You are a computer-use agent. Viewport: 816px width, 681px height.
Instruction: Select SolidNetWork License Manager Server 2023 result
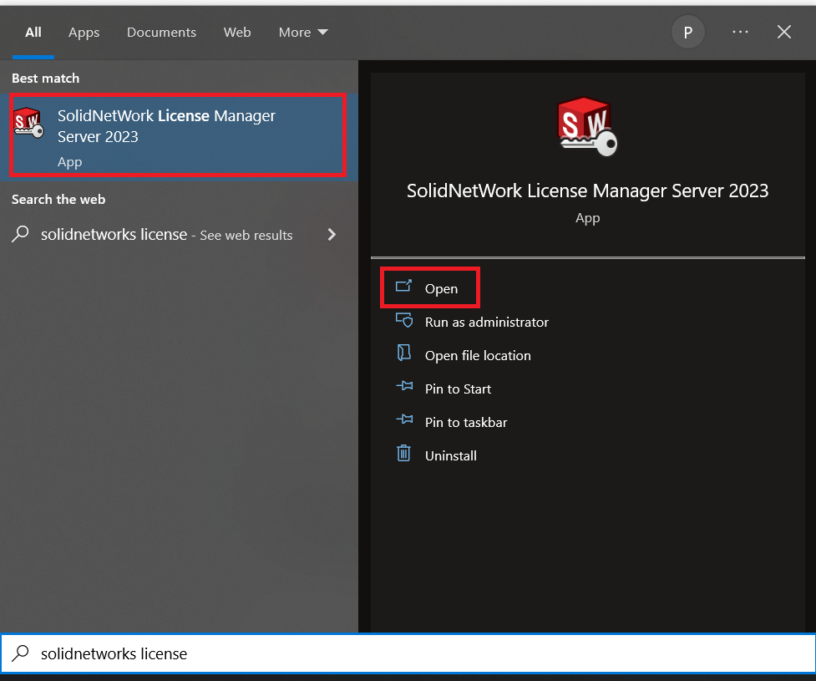[178, 135]
